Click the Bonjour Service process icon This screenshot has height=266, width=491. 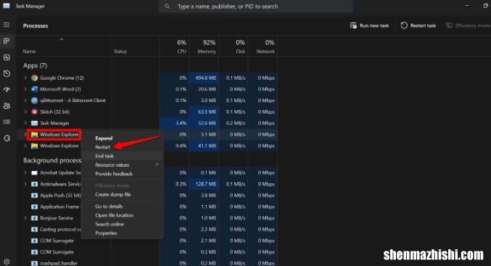click(34, 218)
